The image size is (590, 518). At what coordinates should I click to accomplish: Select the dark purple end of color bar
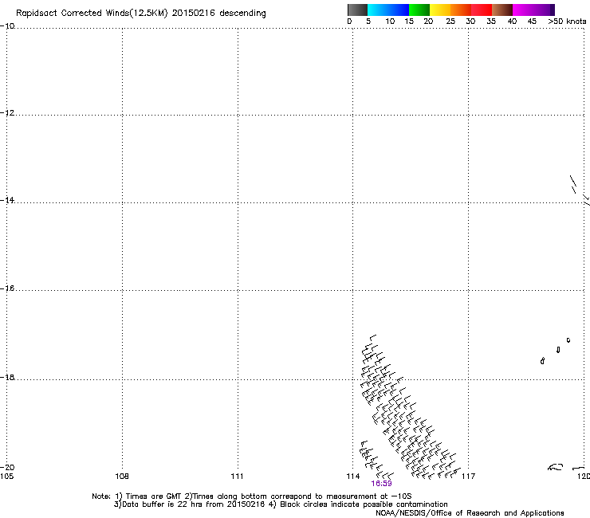point(553,10)
